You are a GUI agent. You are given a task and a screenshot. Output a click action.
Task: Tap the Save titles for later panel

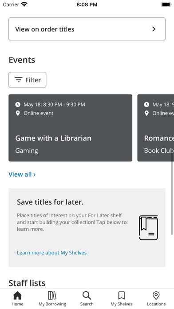click(87, 228)
